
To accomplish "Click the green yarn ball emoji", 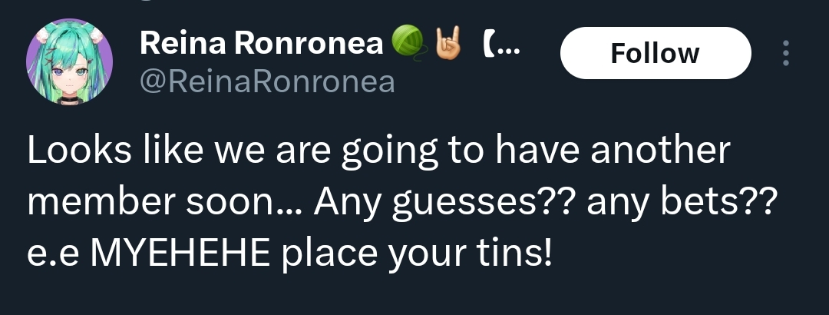I will coord(405,45).
